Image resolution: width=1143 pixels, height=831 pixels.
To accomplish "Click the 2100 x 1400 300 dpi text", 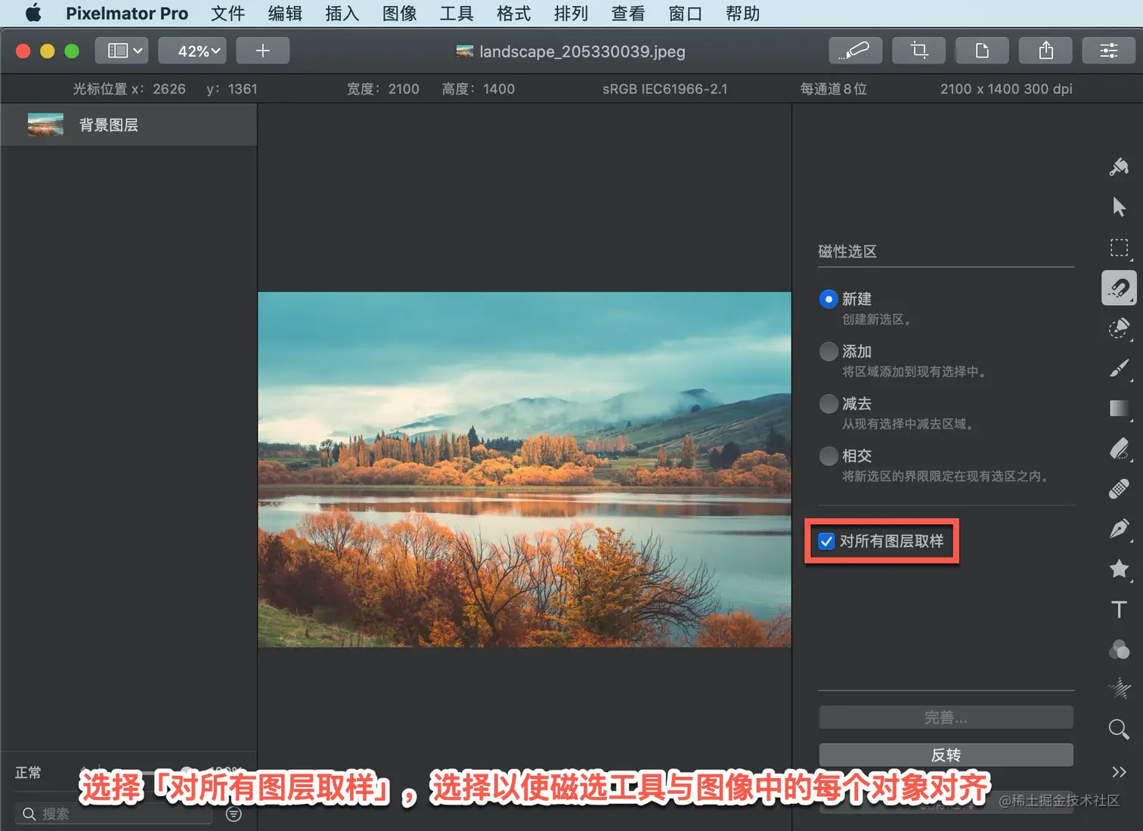I will tap(1006, 89).
